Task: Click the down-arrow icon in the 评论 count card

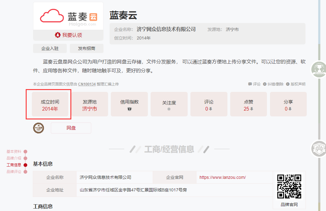Action: pyautogui.click(x=211, y=109)
